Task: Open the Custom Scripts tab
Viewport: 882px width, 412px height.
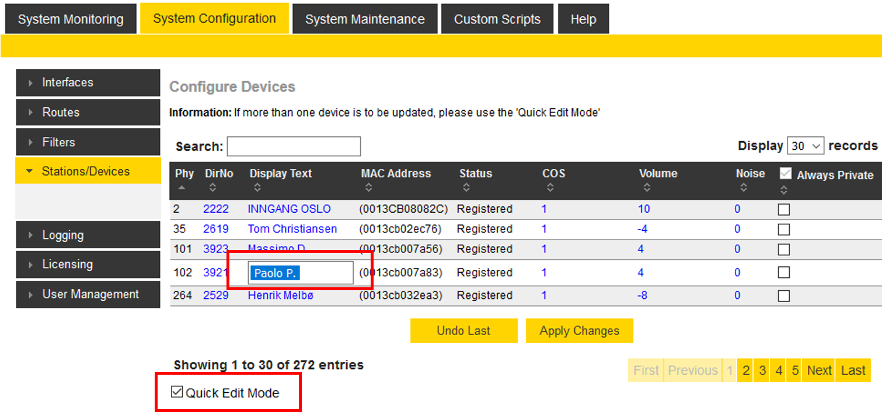Action: coord(497,19)
